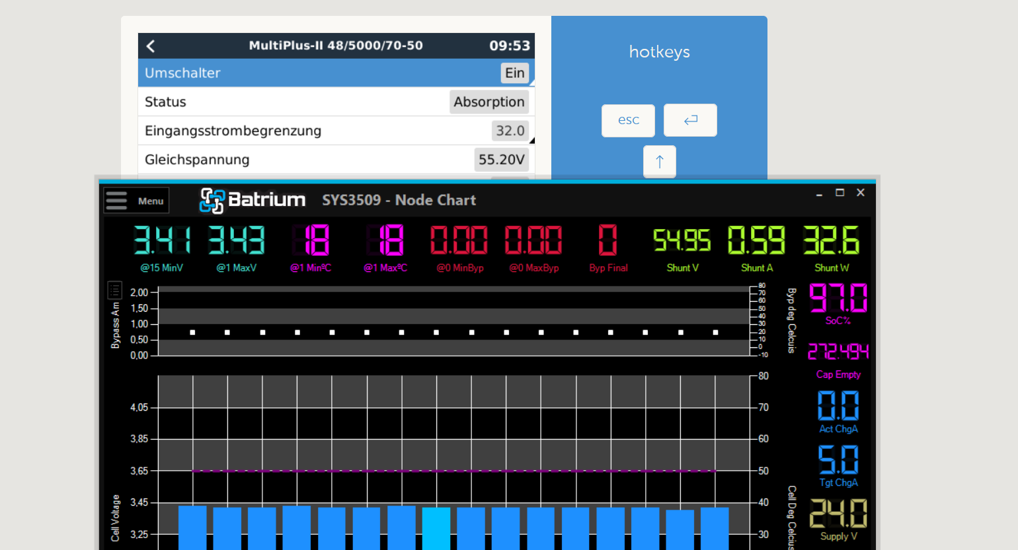Open the Gleichspannung 55.20V row
Viewport: 1018px width, 550px height.
[x=336, y=160]
